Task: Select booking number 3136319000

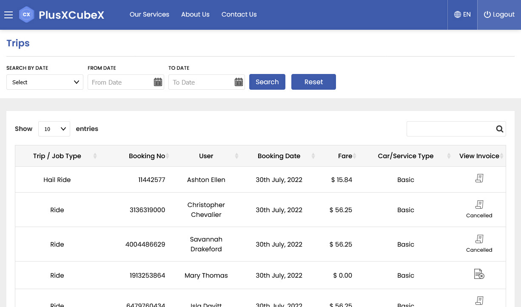Action: (x=148, y=210)
